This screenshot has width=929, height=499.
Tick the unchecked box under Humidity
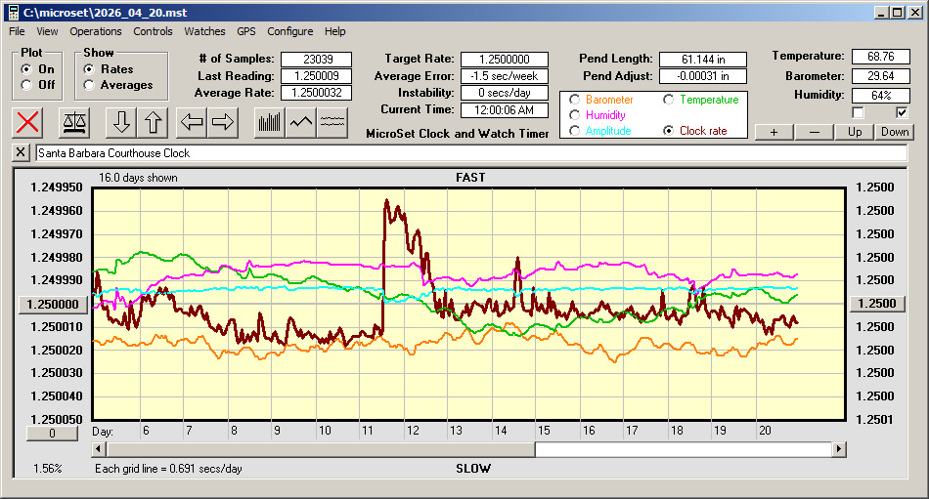(x=858, y=112)
